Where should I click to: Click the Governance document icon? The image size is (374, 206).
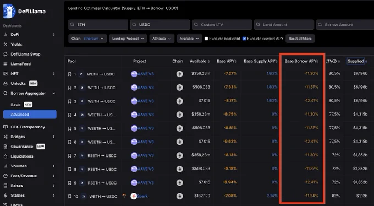tap(5, 147)
